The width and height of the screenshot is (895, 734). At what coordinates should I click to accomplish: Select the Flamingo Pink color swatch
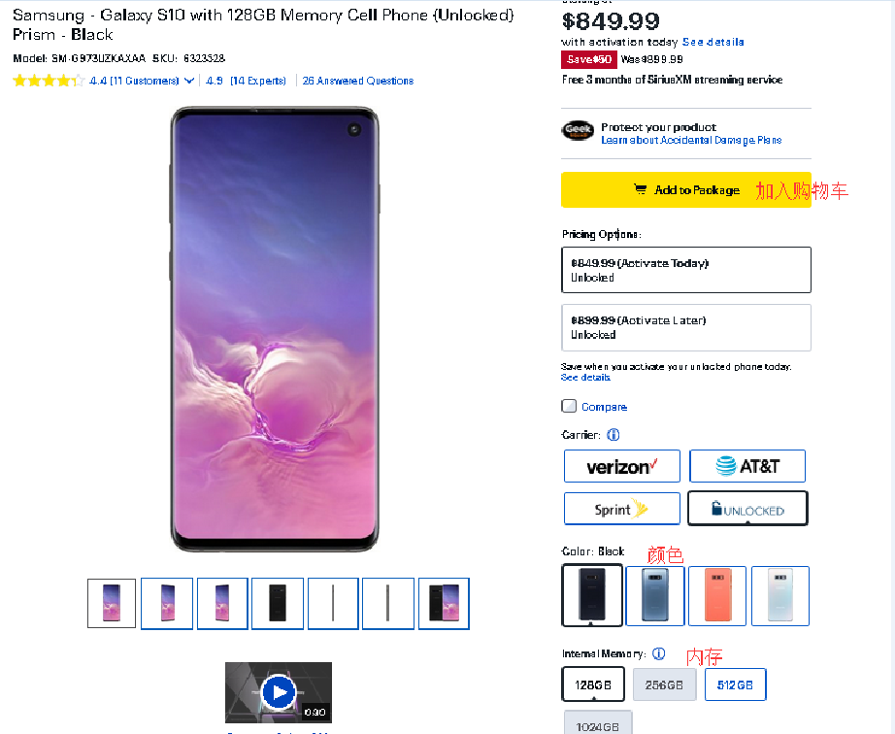pos(717,595)
